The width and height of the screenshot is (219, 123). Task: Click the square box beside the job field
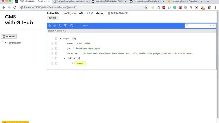tap(56, 49)
